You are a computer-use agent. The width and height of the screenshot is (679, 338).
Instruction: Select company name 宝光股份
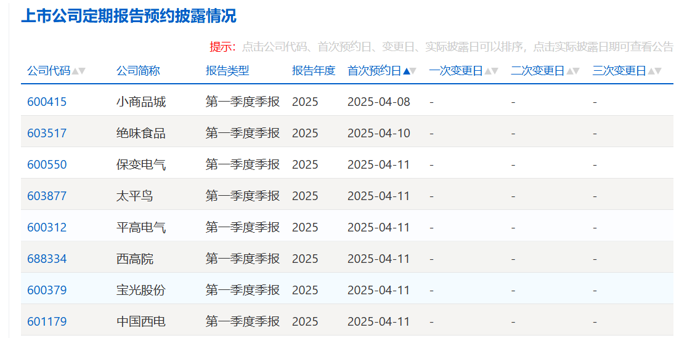point(141,290)
